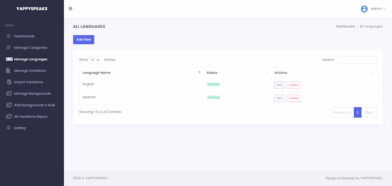Click the footer '2026 © YAPPYSPEAKS' text
The image size is (392, 186).
tap(91, 178)
